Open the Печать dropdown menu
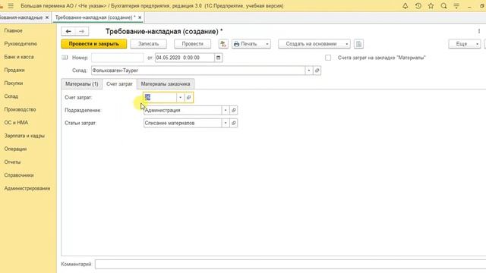 pos(267,44)
